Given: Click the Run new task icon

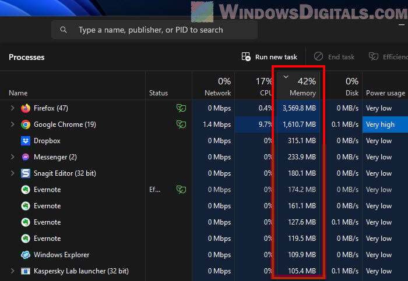Looking at the screenshot, I should point(246,56).
